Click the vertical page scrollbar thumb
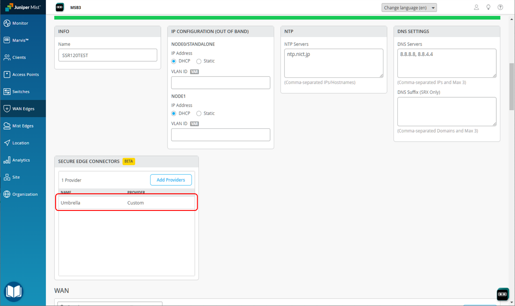The image size is (515, 306). pyautogui.click(x=512, y=87)
